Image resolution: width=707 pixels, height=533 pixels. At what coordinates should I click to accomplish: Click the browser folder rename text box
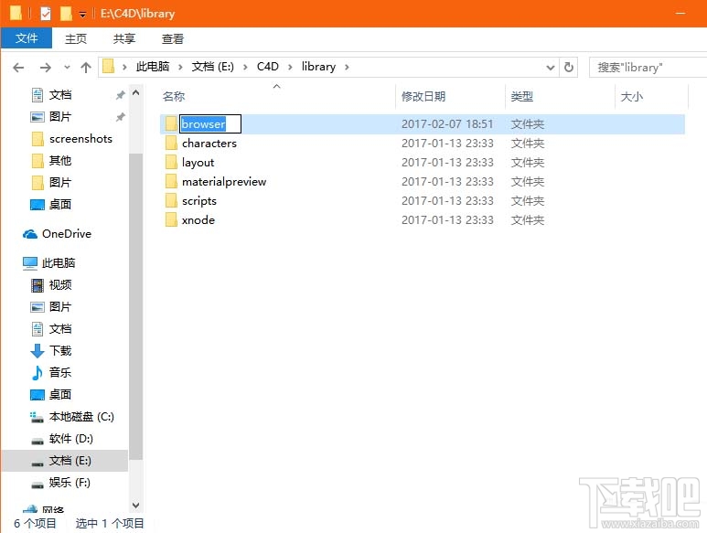[x=210, y=124]
